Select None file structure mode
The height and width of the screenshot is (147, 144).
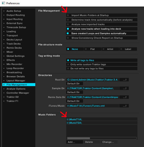pyautogui.click(x=75, y=49)
